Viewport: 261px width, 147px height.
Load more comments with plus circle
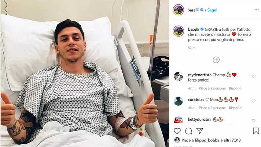216,60
